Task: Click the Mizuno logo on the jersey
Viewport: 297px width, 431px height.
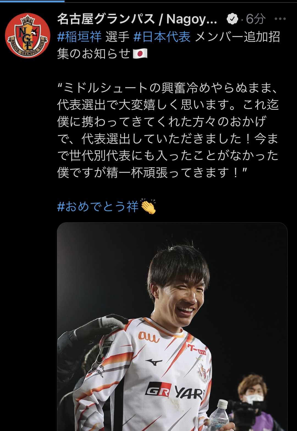Action: click(154, 362)
